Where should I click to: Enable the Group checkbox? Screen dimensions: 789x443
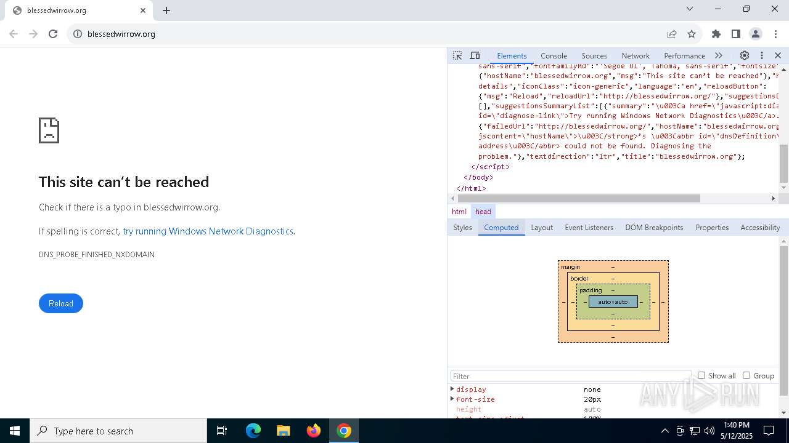(746, 375)
